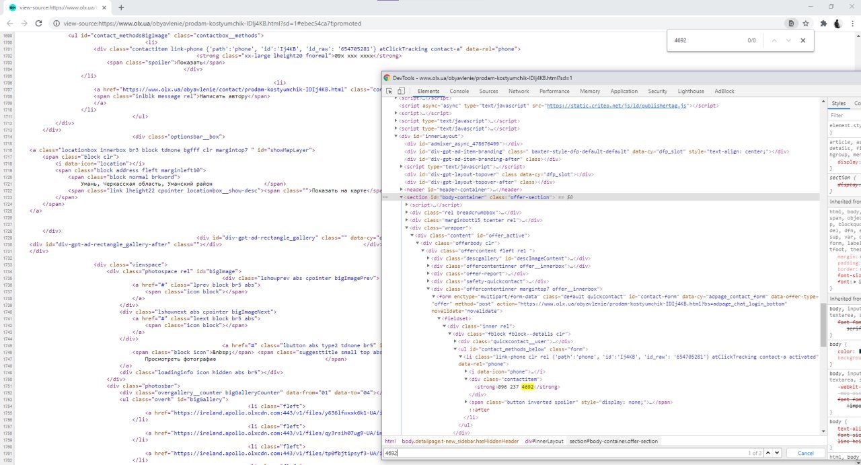Image resolution: width=861 pixels, height=465 pixels.
Task: Bookmark this page with the star icon
Action: pos(807,23)
